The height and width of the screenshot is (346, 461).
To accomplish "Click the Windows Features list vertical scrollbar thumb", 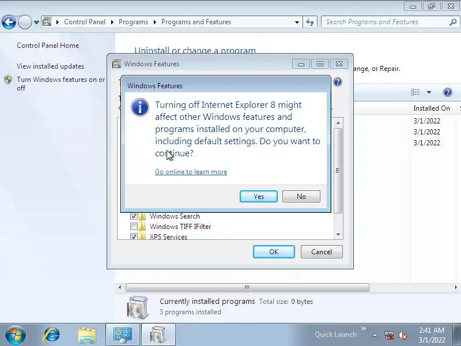I will (x=338, y=170).
